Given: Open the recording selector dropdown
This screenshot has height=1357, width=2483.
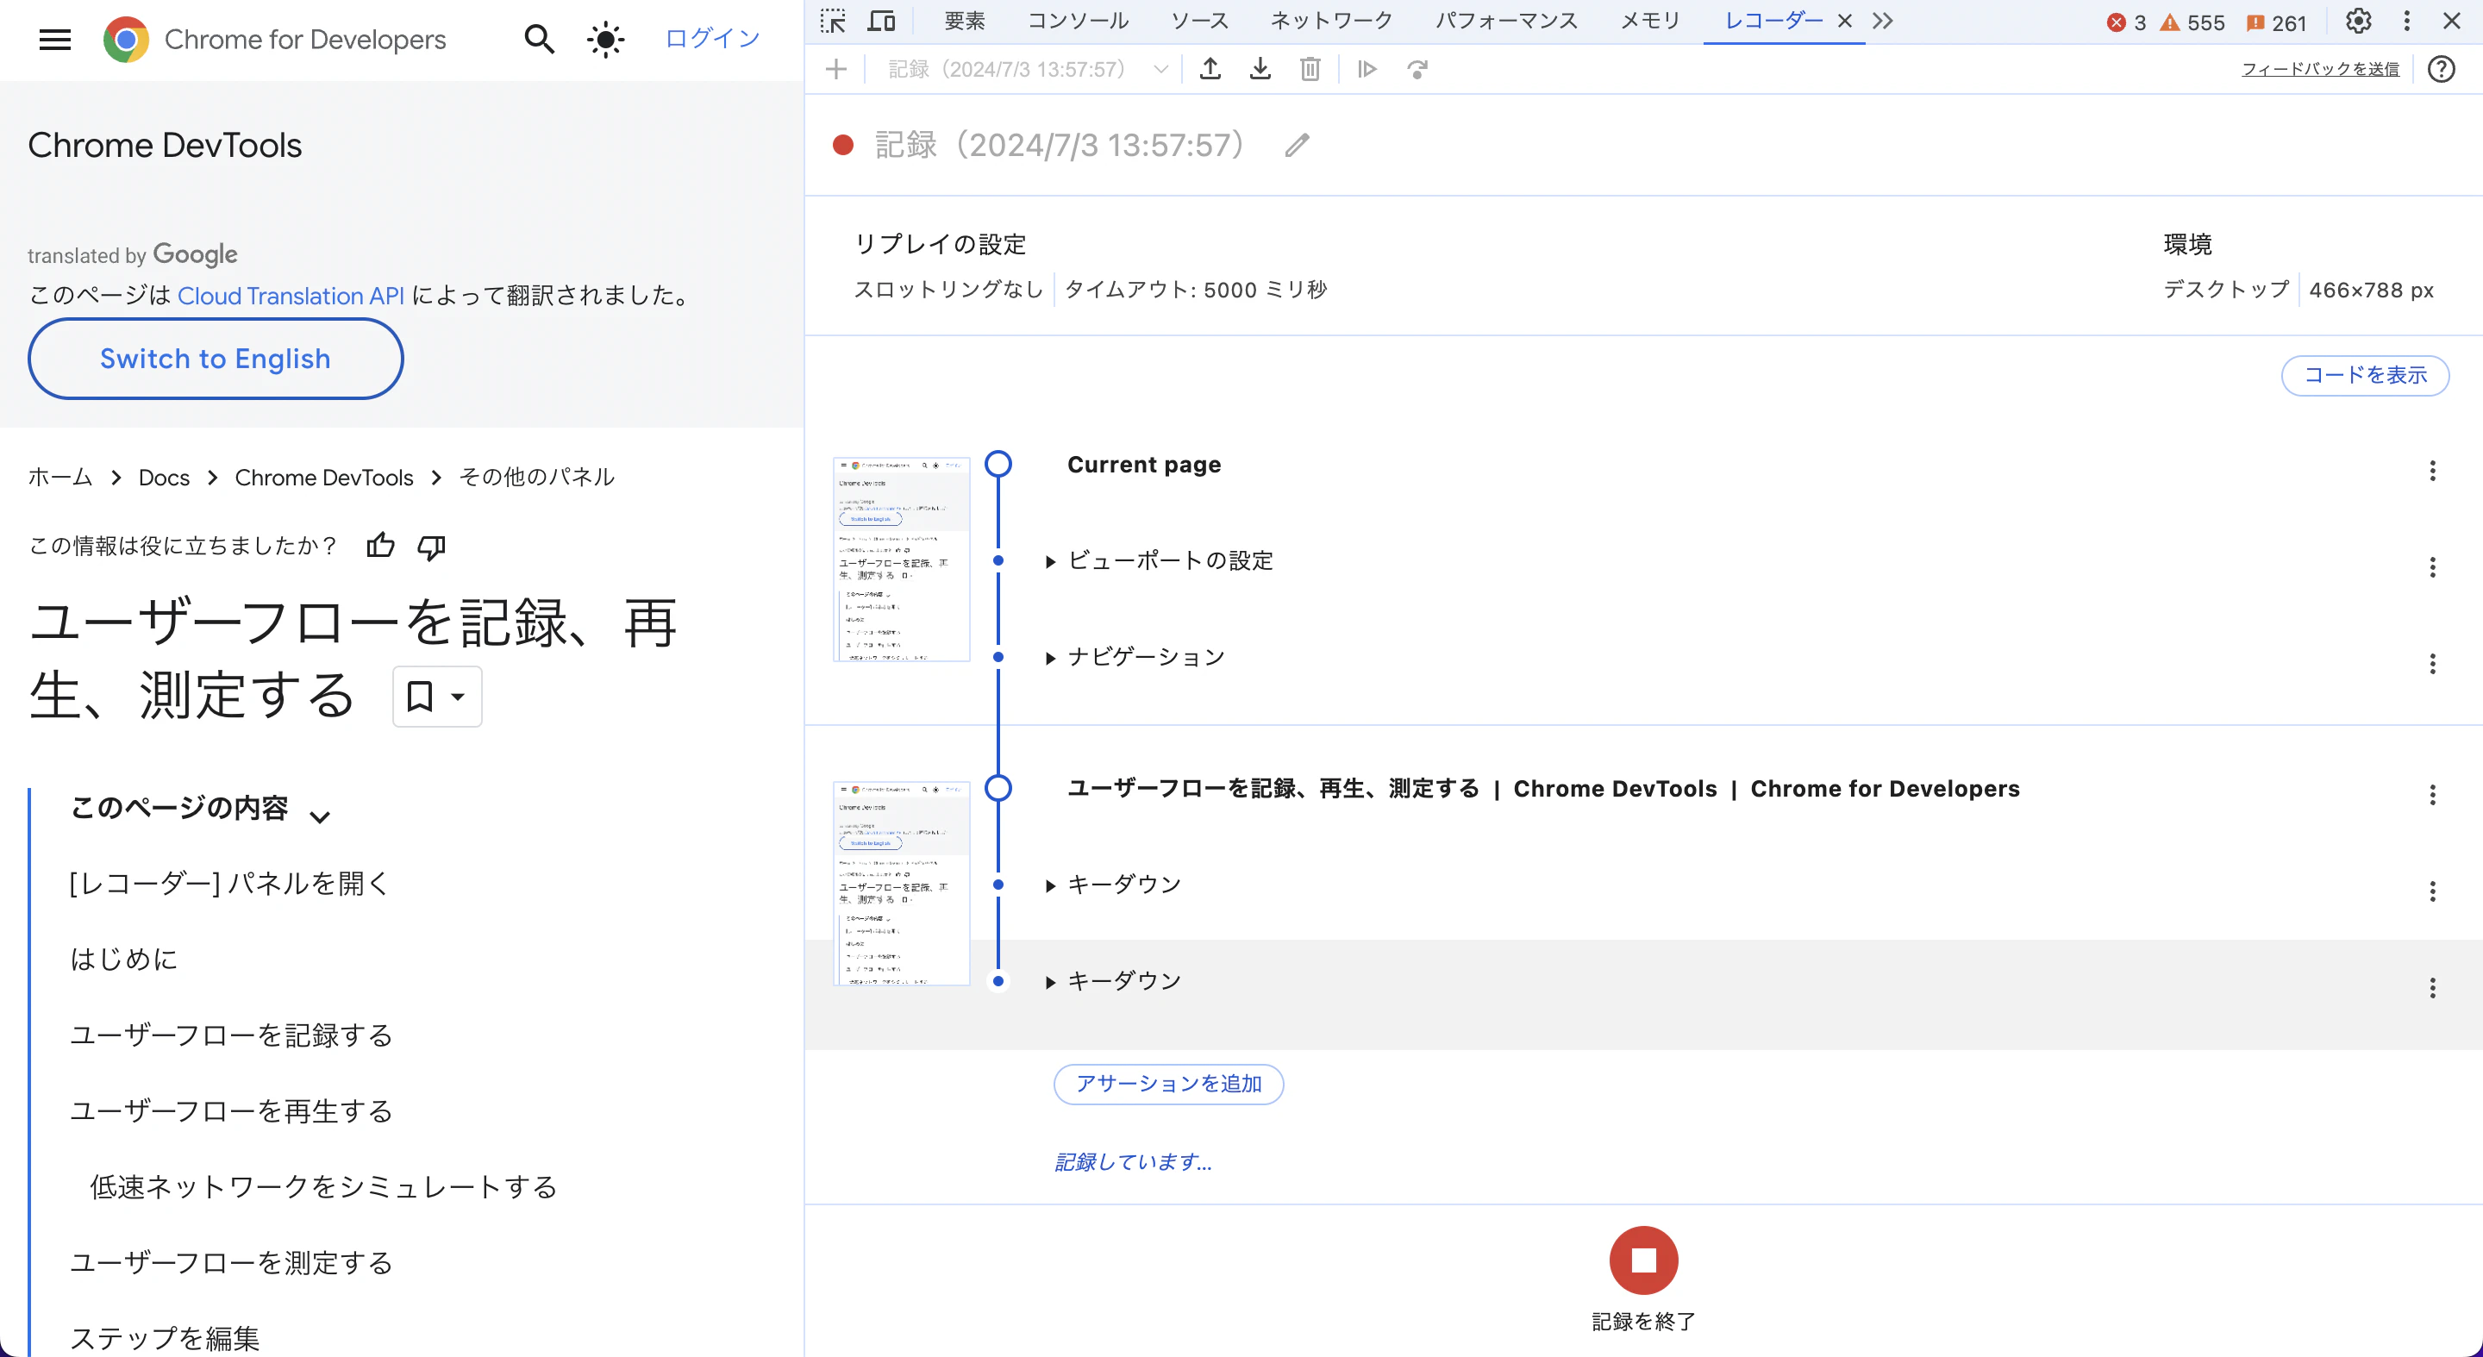Looking at the screenshot, I should [x=1029, y=69].
